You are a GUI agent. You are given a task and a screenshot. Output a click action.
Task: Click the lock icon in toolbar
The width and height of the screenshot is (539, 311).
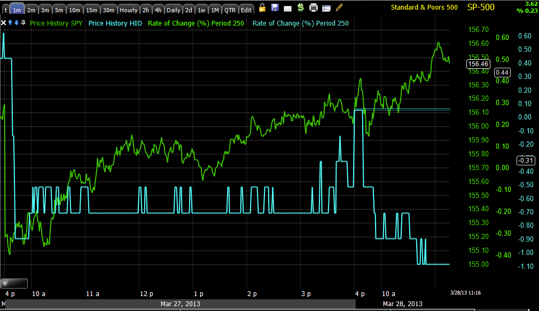click(x=262, y=7)
